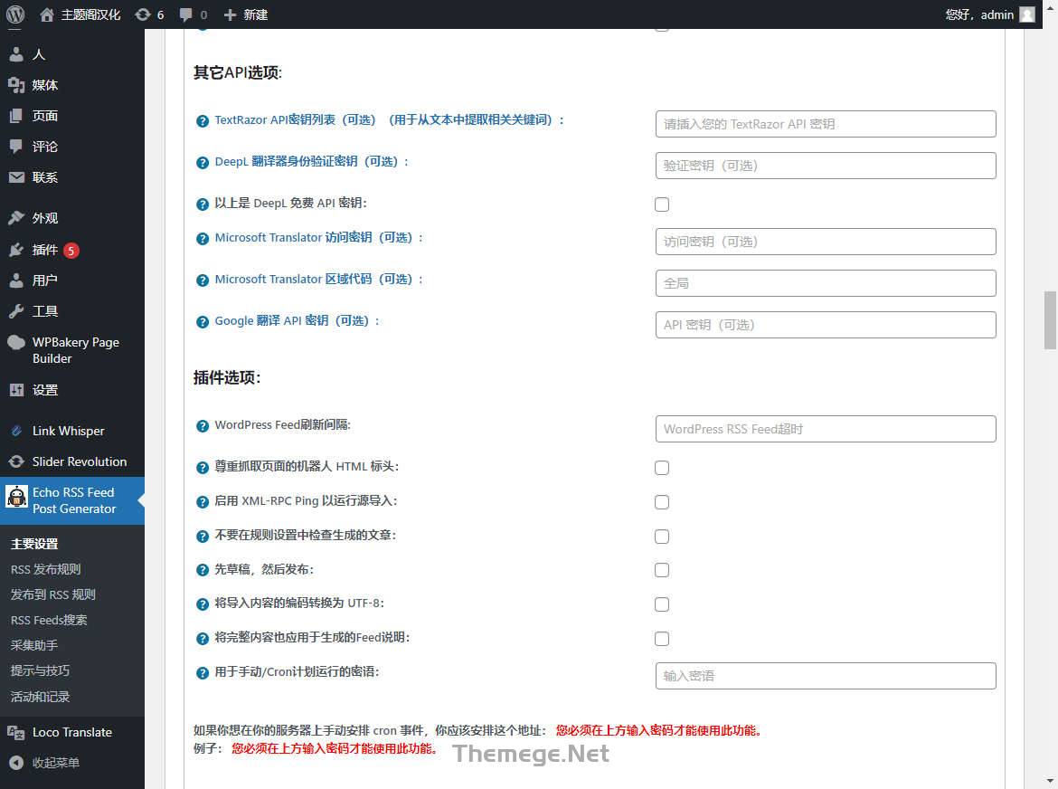Viewport: 1058px width, 789px height.
Task: Click the WordPress logo icon
Action: point(14,14)
